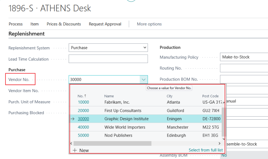Click the vertical scrollbar of vendor list
The width and height of the screenshot is (268, 159).
point(223,122)
